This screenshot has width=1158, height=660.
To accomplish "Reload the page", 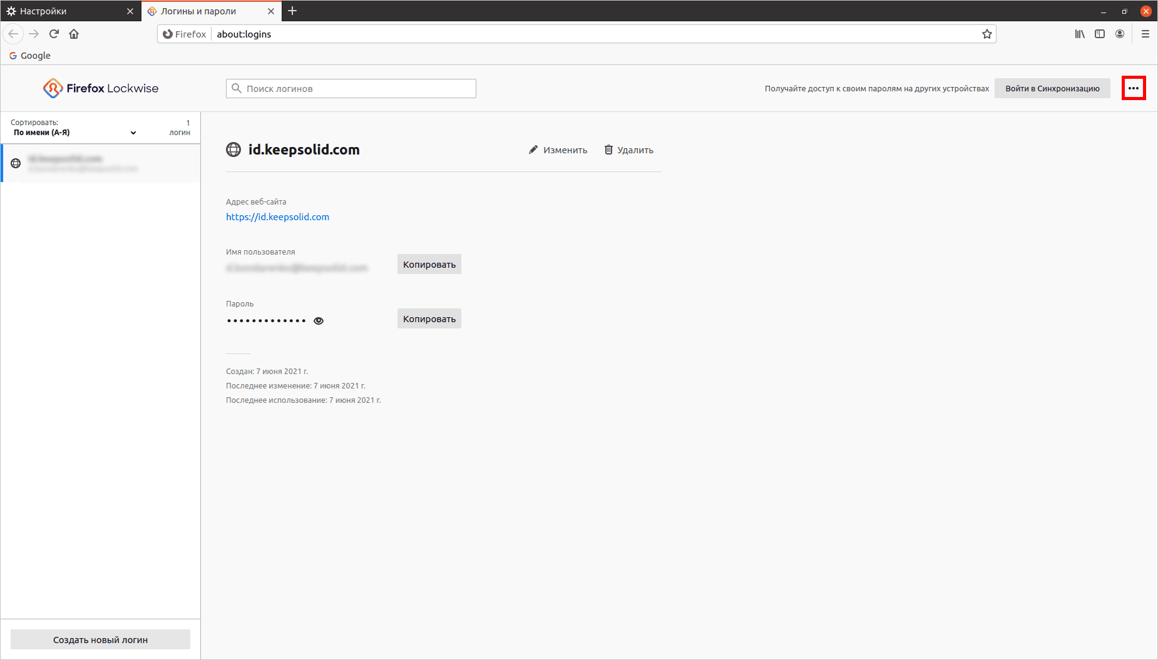I will click(x=54, y=34).
